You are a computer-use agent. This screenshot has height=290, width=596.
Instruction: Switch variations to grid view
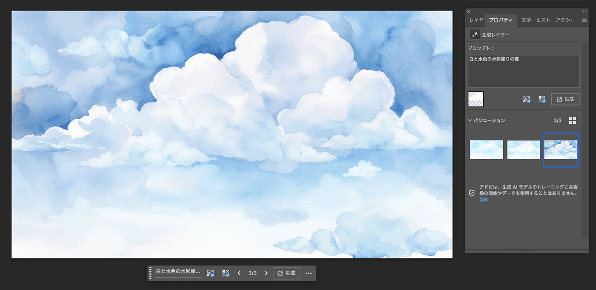(572, 120)
